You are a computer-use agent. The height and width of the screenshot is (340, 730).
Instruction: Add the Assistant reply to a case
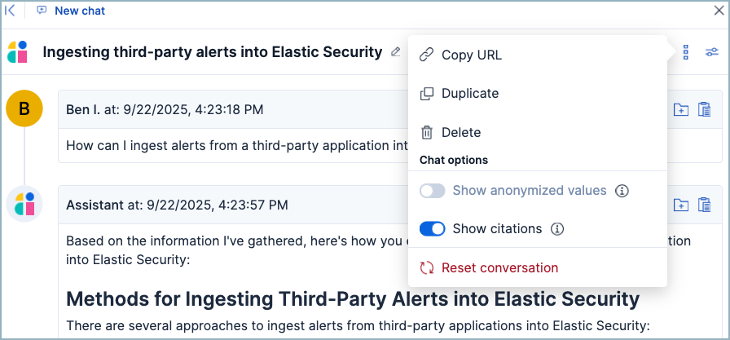click(x=681, y=205)
